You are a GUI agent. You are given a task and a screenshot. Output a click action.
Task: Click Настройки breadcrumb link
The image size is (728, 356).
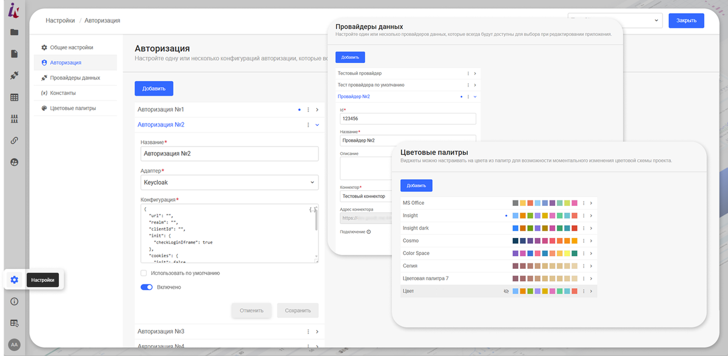(60, 21)
